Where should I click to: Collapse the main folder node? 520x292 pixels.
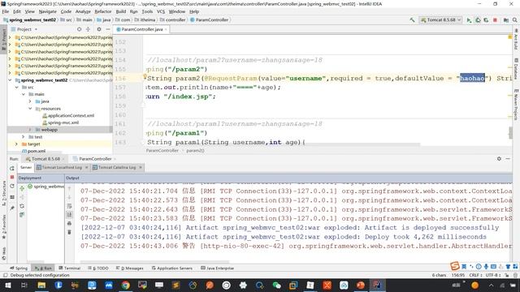coord(24,94)
